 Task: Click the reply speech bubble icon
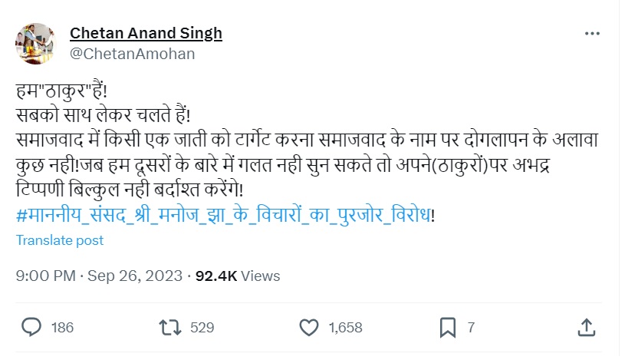pos(31,328)
